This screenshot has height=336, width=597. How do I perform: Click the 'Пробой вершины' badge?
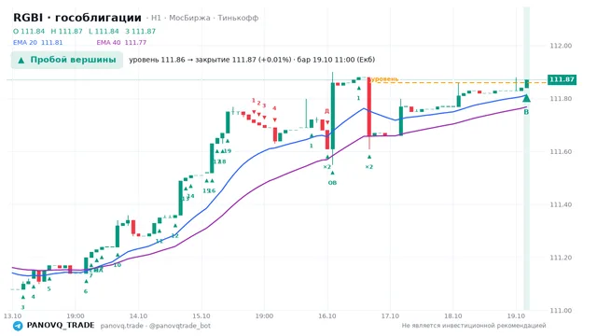coord(67,60)
